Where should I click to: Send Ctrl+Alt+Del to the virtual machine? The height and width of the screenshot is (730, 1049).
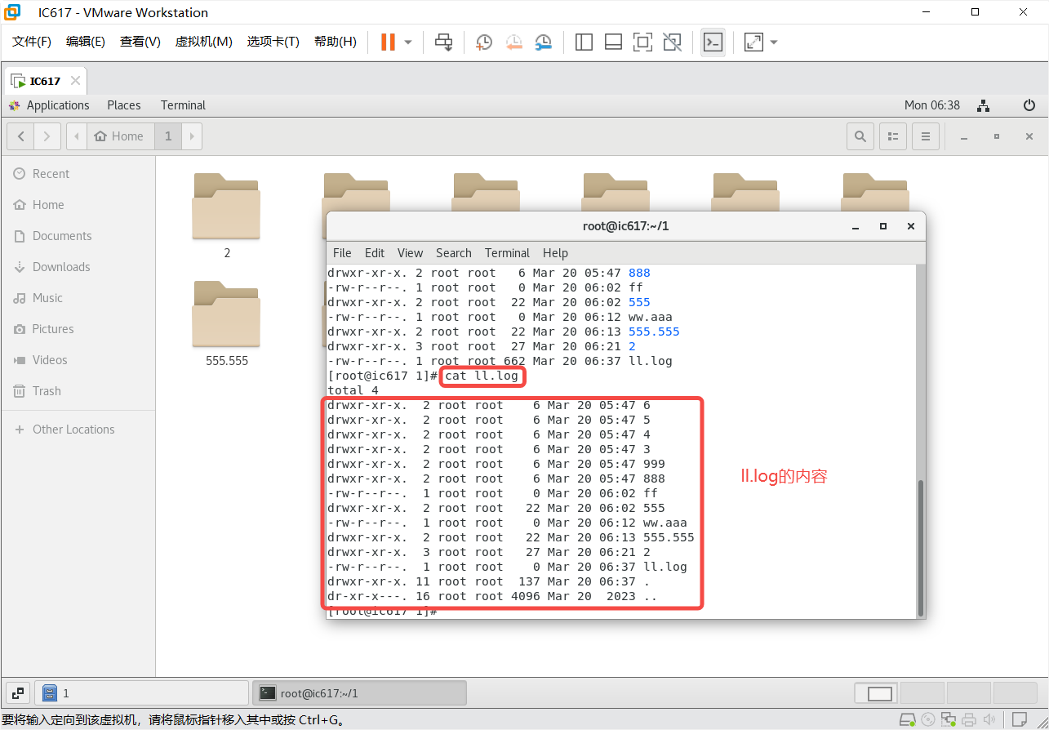tap(443, 42)
